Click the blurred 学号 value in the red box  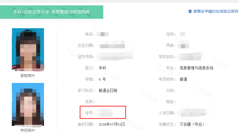point(105,113)
